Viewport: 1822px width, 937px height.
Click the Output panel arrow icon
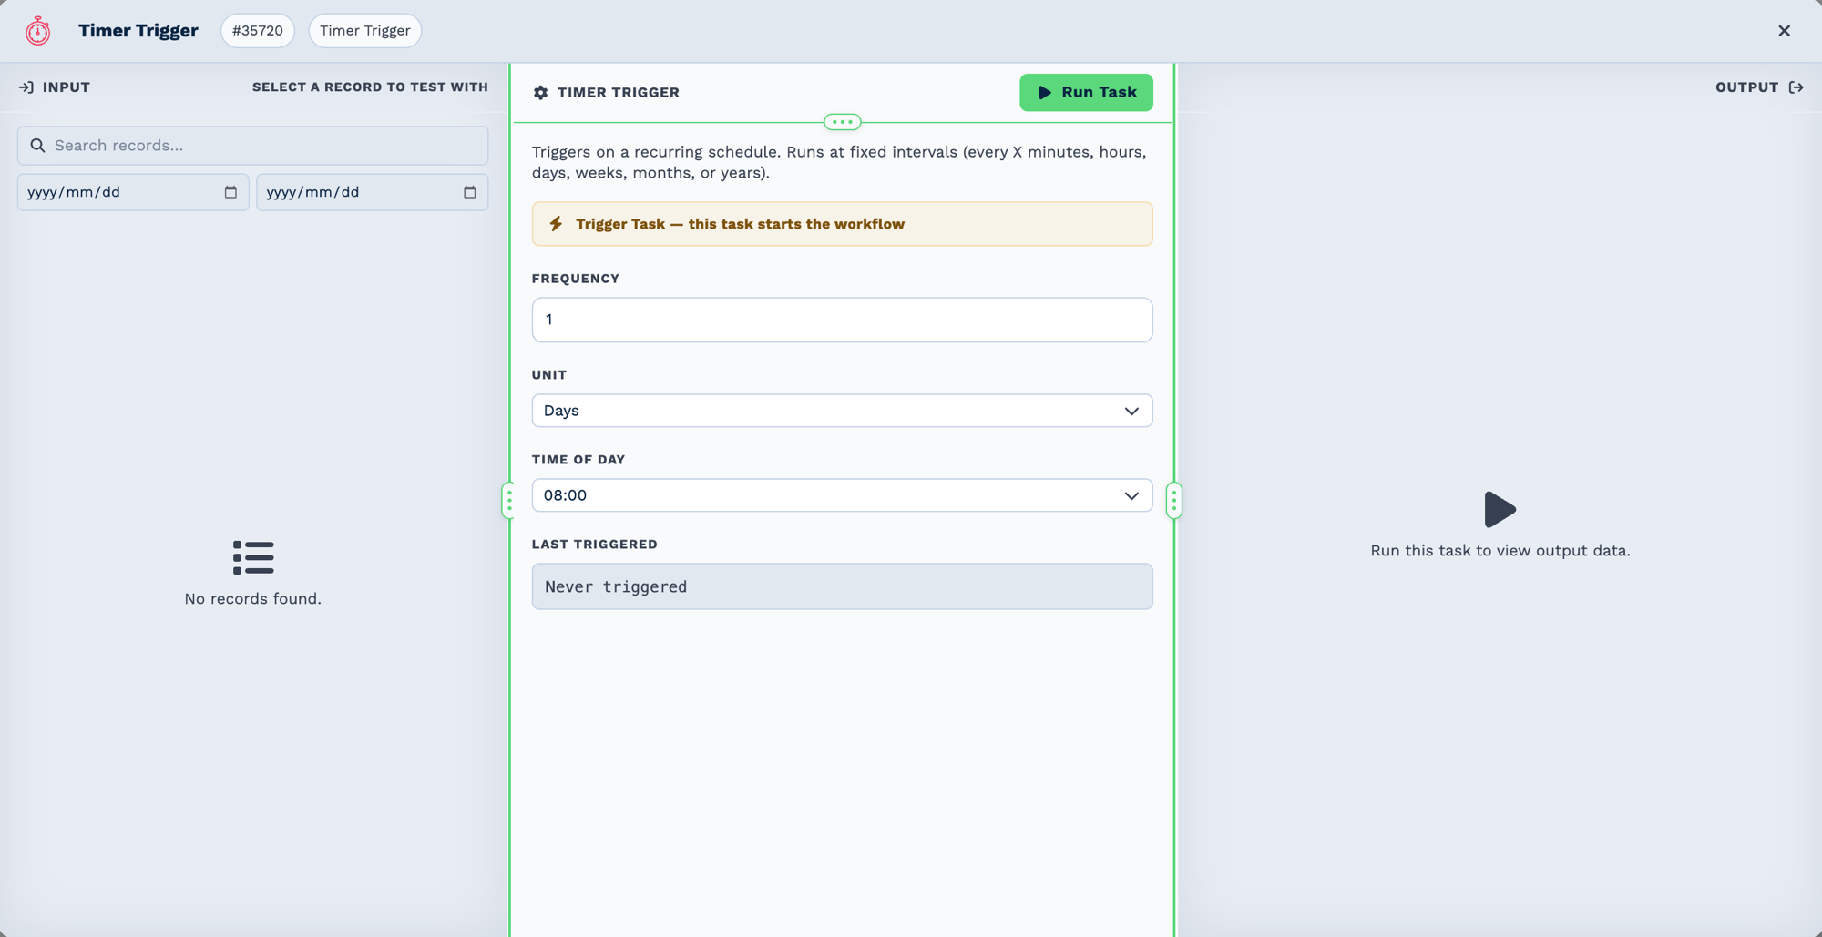(1796, 87)
